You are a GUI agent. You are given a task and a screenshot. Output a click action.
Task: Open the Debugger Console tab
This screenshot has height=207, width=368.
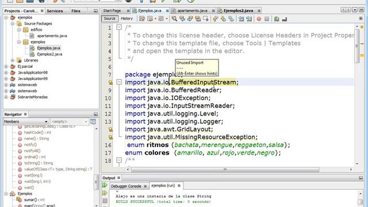click(126, 186)
